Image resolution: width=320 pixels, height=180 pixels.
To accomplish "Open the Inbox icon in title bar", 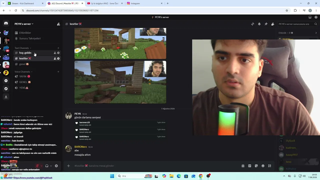I will pyautogui.click(x=310, y=17).
